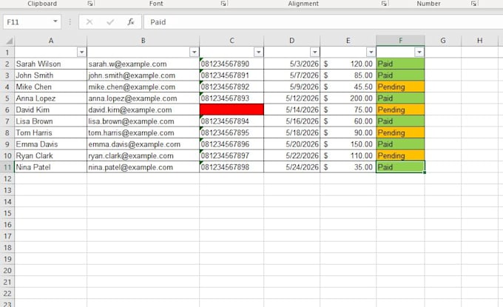This screenshot has width=503, height=307.
Task: Click the orange Pending cell for Mike Chen
Action: 400,87
